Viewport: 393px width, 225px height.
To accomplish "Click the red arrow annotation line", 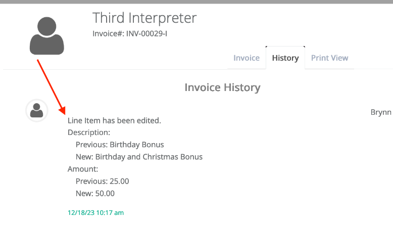I will click(50, 84).
